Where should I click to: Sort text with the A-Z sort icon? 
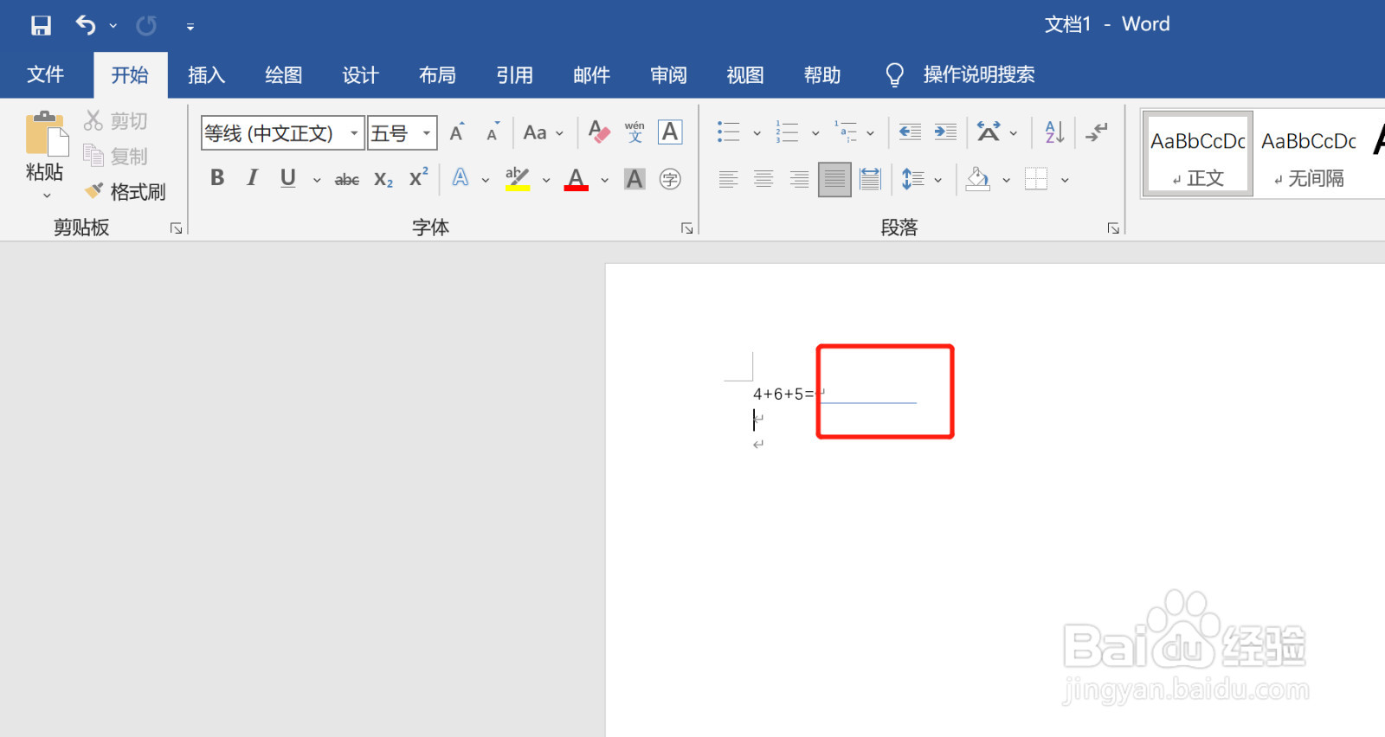[x=1054, y=132]
